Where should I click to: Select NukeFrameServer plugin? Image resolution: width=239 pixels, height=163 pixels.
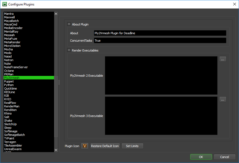point(29,67)
